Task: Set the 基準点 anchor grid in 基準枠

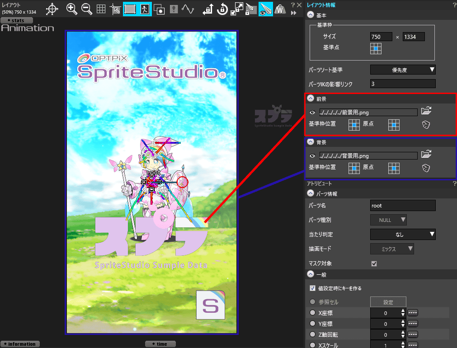Action: click(x=376, y=48)
